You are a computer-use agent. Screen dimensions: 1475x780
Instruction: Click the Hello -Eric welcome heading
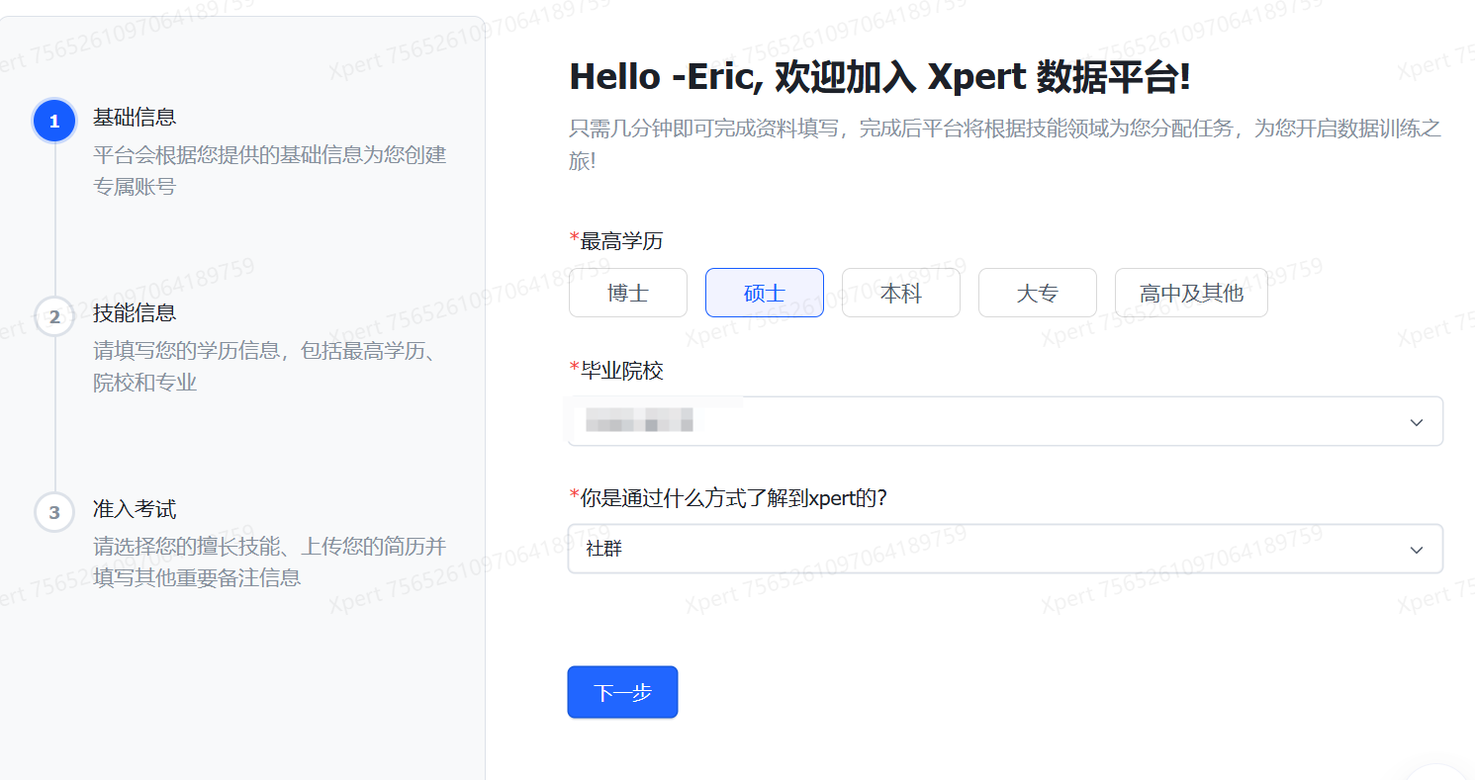point(879,77)
